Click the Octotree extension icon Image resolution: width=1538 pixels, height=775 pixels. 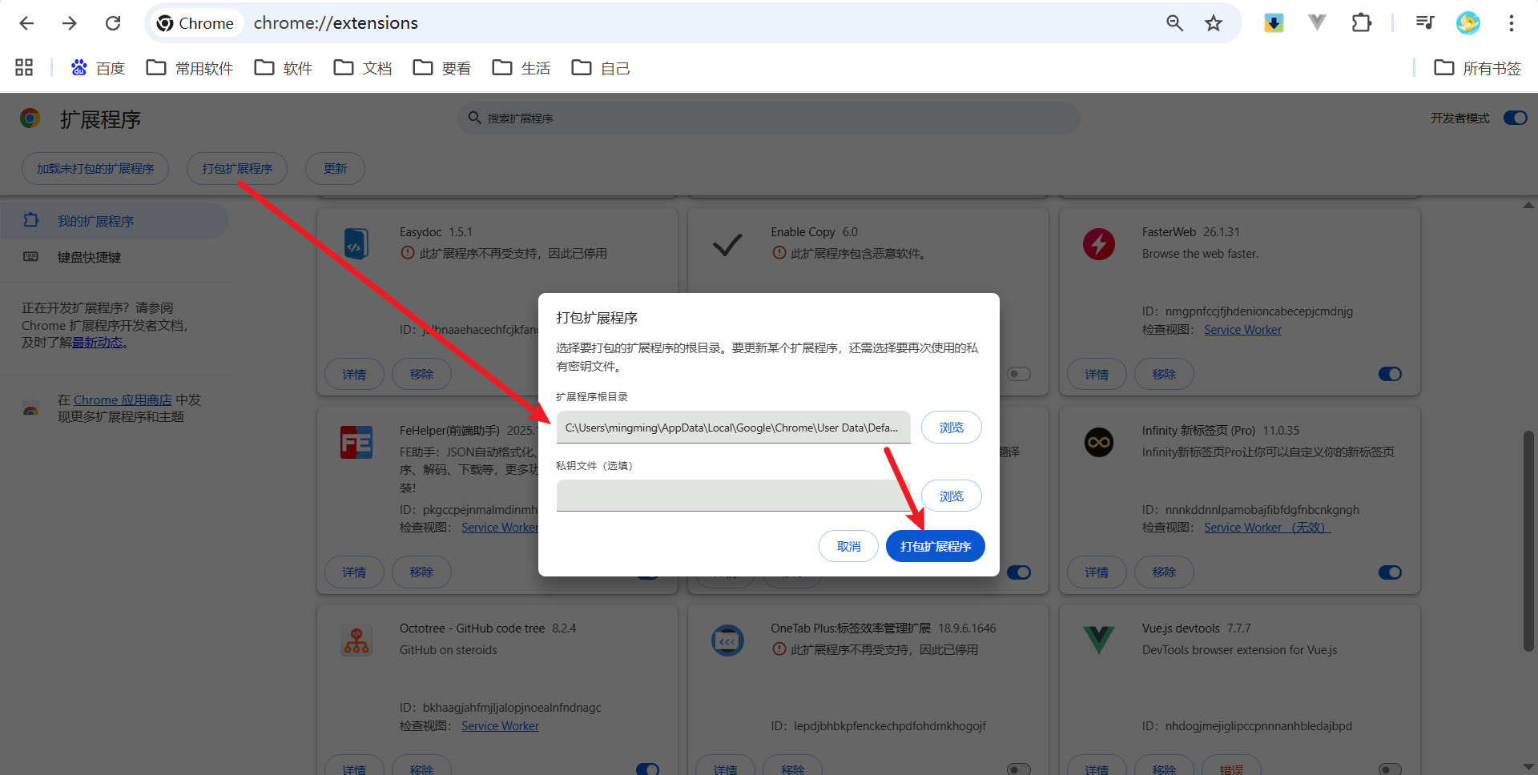356,640
